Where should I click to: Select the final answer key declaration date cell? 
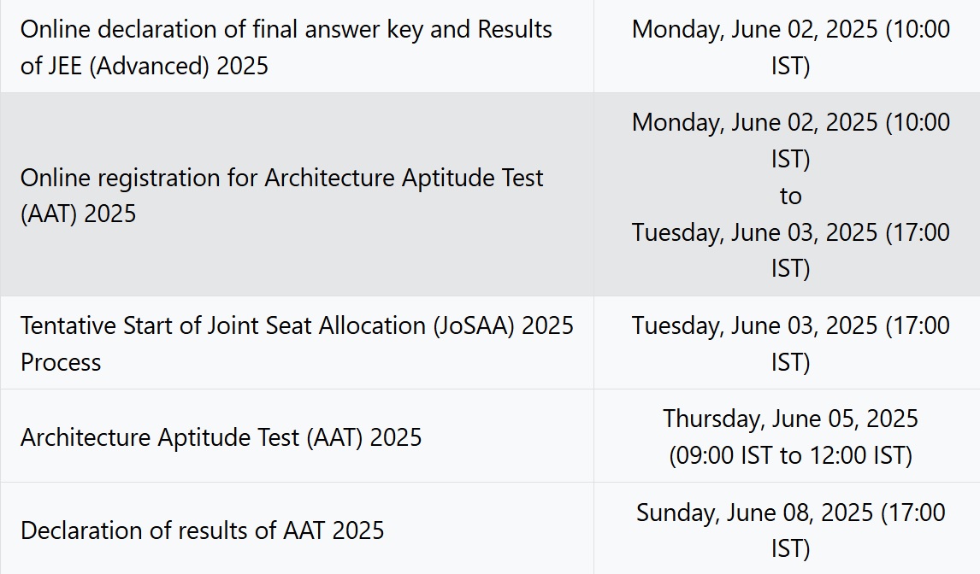[x=790, y=47]
